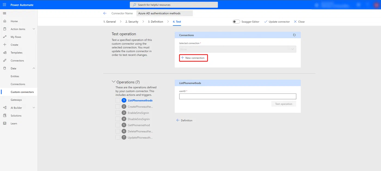
Task: Toggle the Swagger Editor switch
Action: click(x=236, y=22)
